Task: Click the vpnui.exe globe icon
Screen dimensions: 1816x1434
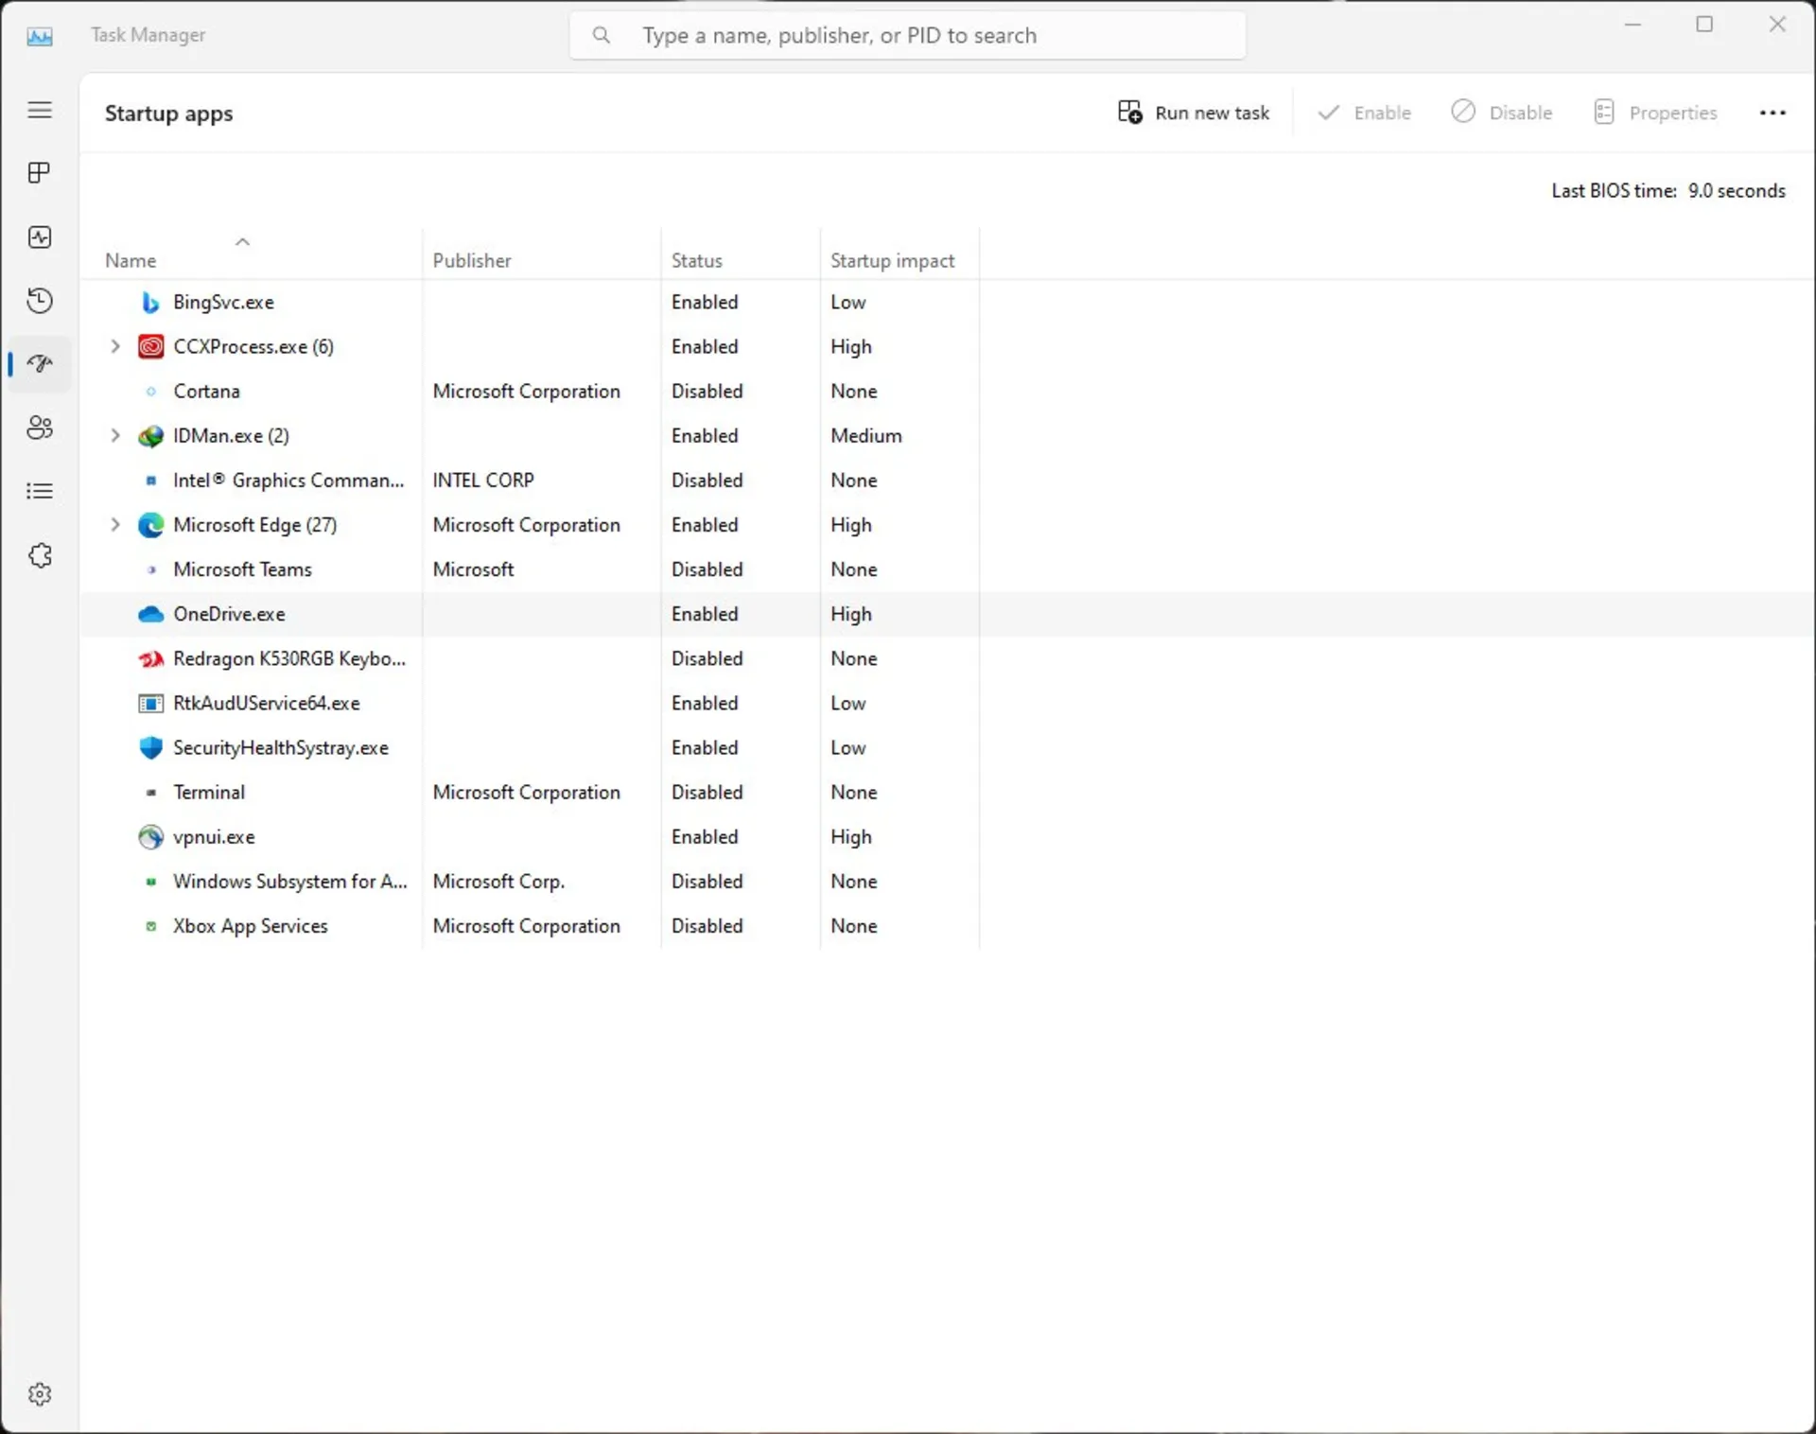Action: pyautogui.click(x=150, y=837)
